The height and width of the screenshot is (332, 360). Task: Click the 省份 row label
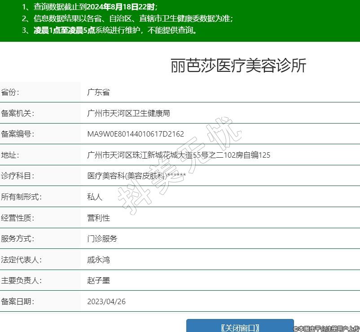click(10, 93)
